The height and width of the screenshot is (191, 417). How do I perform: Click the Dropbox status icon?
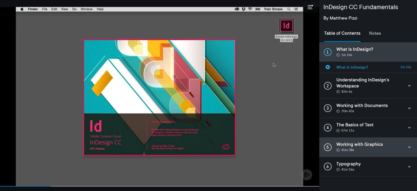[x=243, y=9]
